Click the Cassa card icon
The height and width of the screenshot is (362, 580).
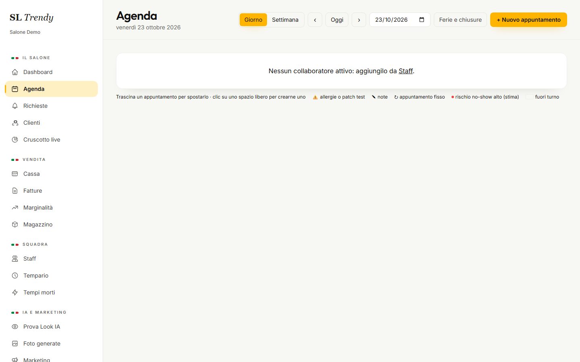point(15,174)
